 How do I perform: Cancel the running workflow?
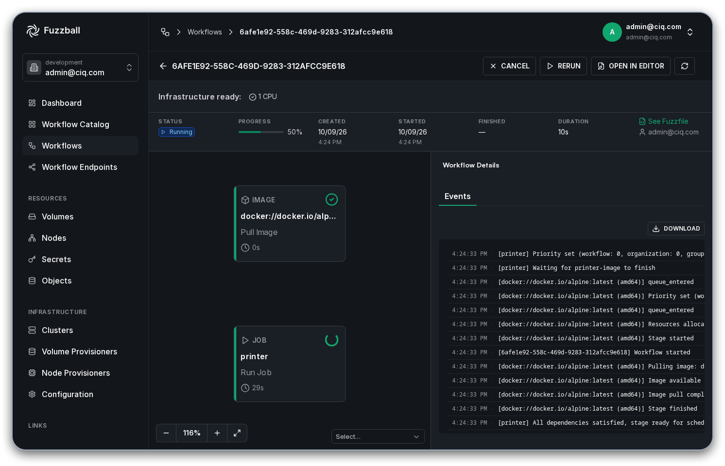pyautogui.click(x=509, y=66)
